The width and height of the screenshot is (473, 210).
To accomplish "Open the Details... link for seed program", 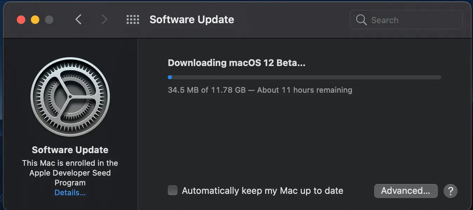I will coord(70,193).
